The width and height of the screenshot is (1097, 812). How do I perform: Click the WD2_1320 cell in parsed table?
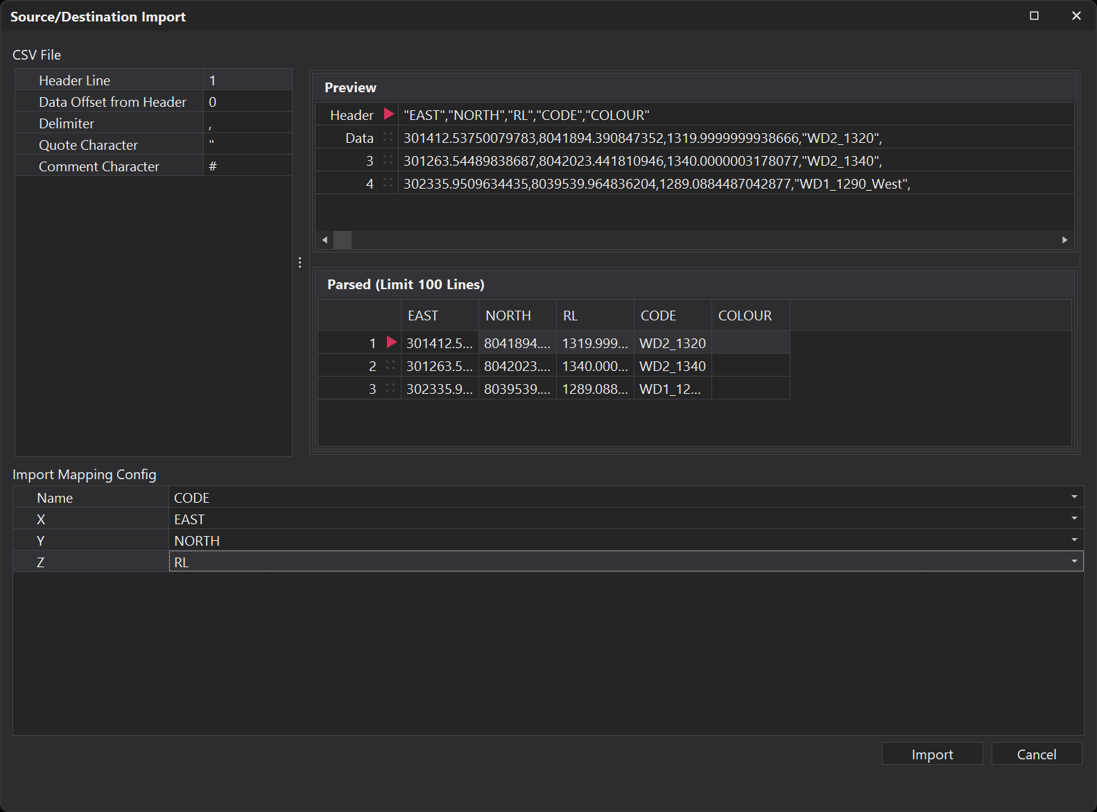(673, 343)
